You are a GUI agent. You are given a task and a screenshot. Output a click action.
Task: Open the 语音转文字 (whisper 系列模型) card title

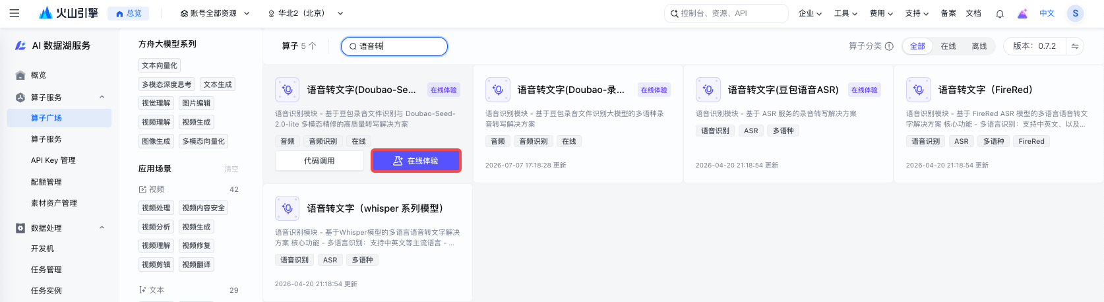point(375,208)
